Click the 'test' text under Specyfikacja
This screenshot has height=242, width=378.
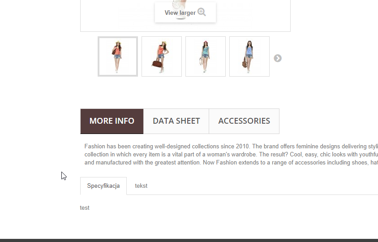coord(85,208)
